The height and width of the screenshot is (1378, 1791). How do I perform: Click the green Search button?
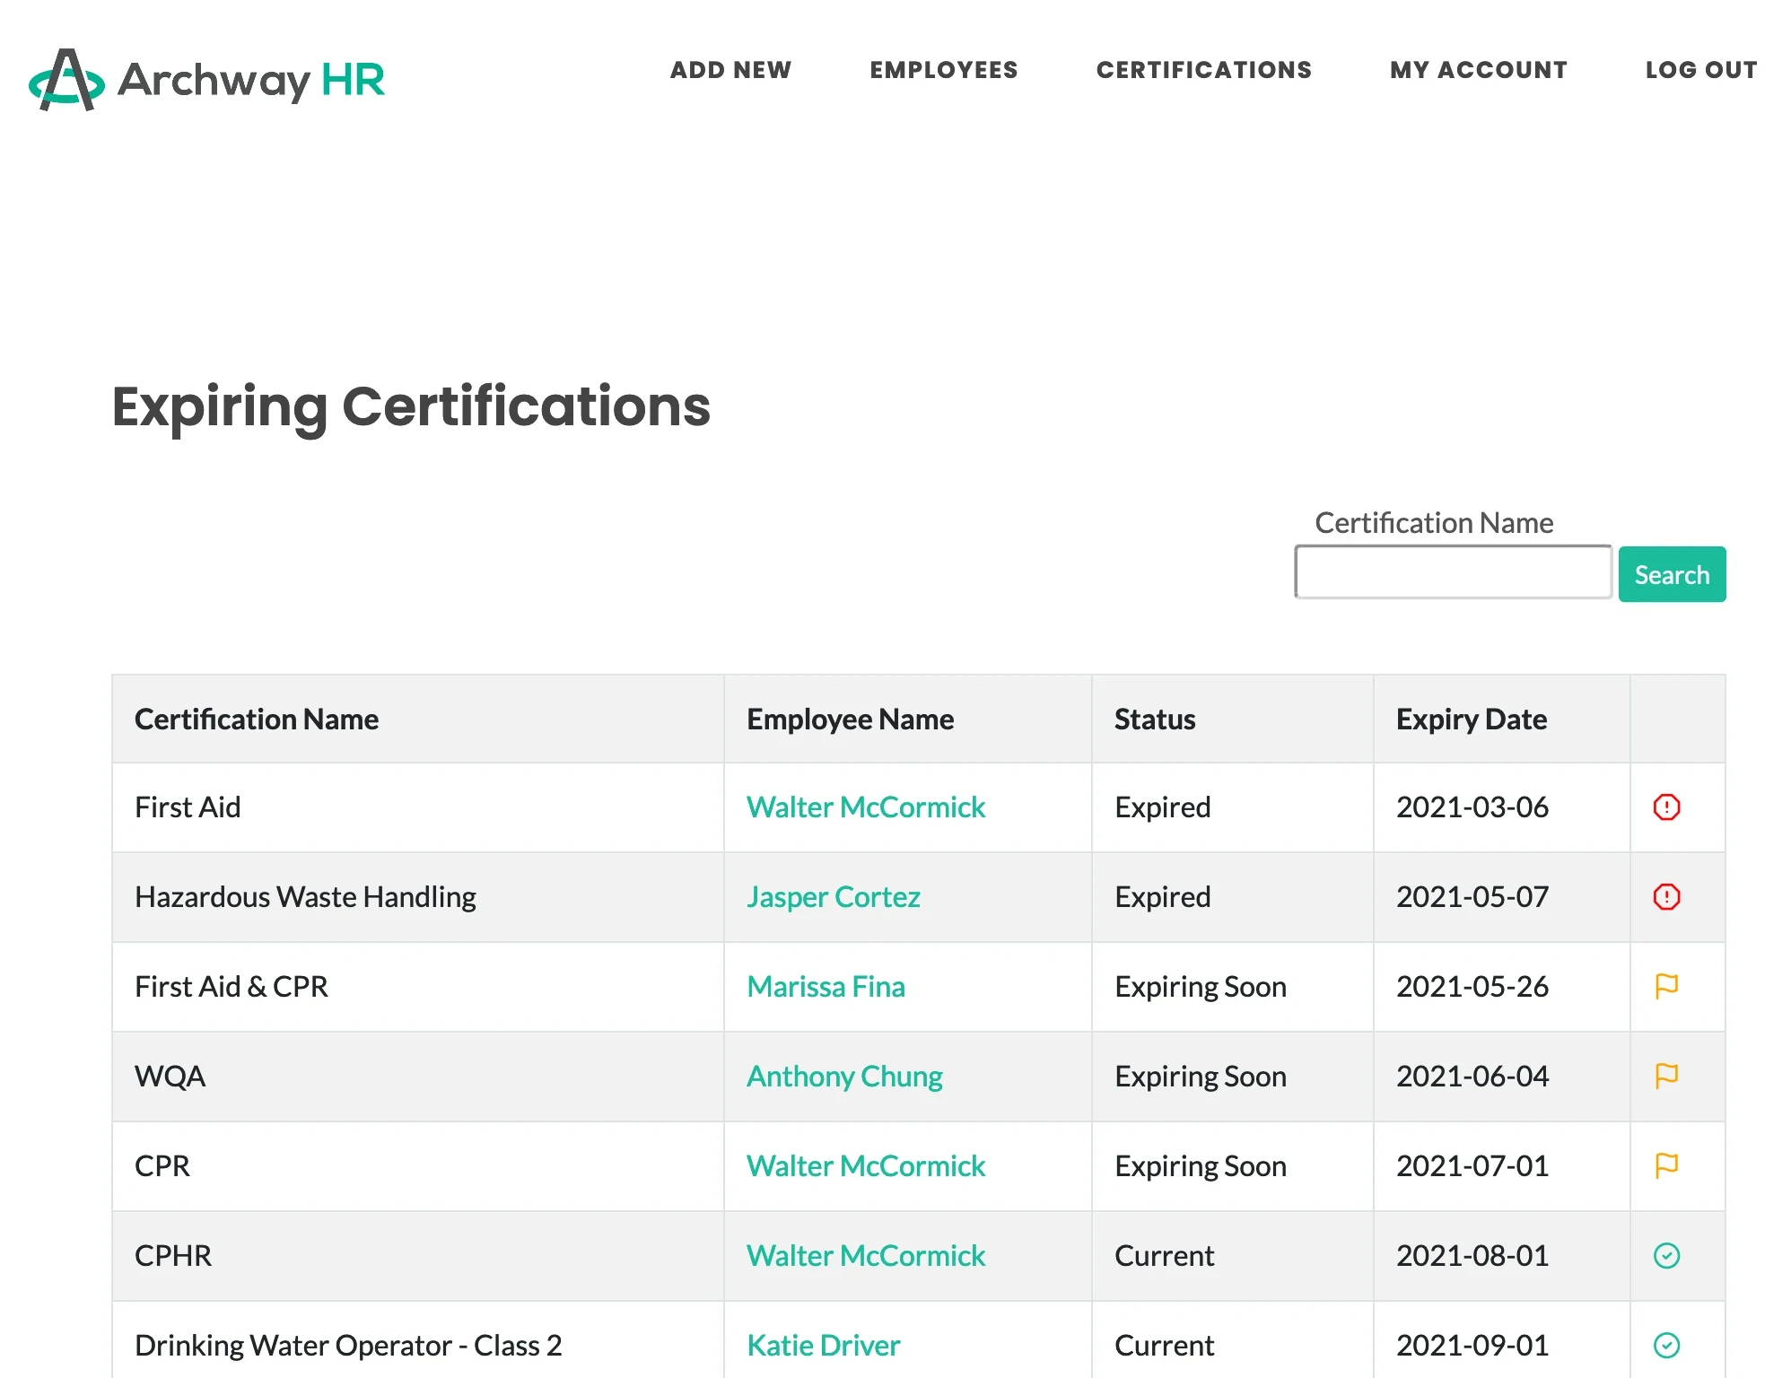coord(1672,574)
